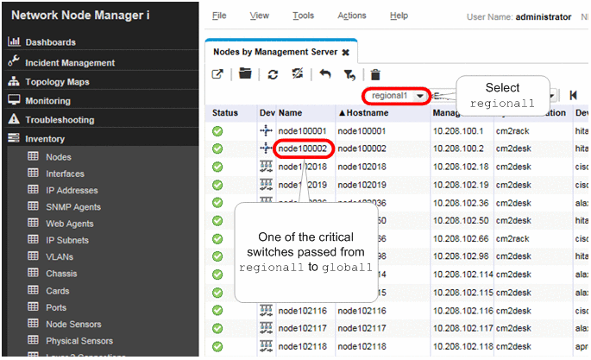The width and height of the screenshot is (591, 360).
Task: Open the Actions menu
Action: [352, 16]
